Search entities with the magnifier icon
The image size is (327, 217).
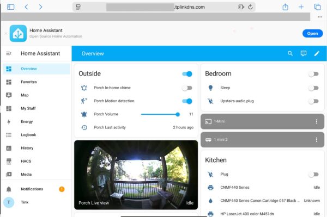pos(290,53)
